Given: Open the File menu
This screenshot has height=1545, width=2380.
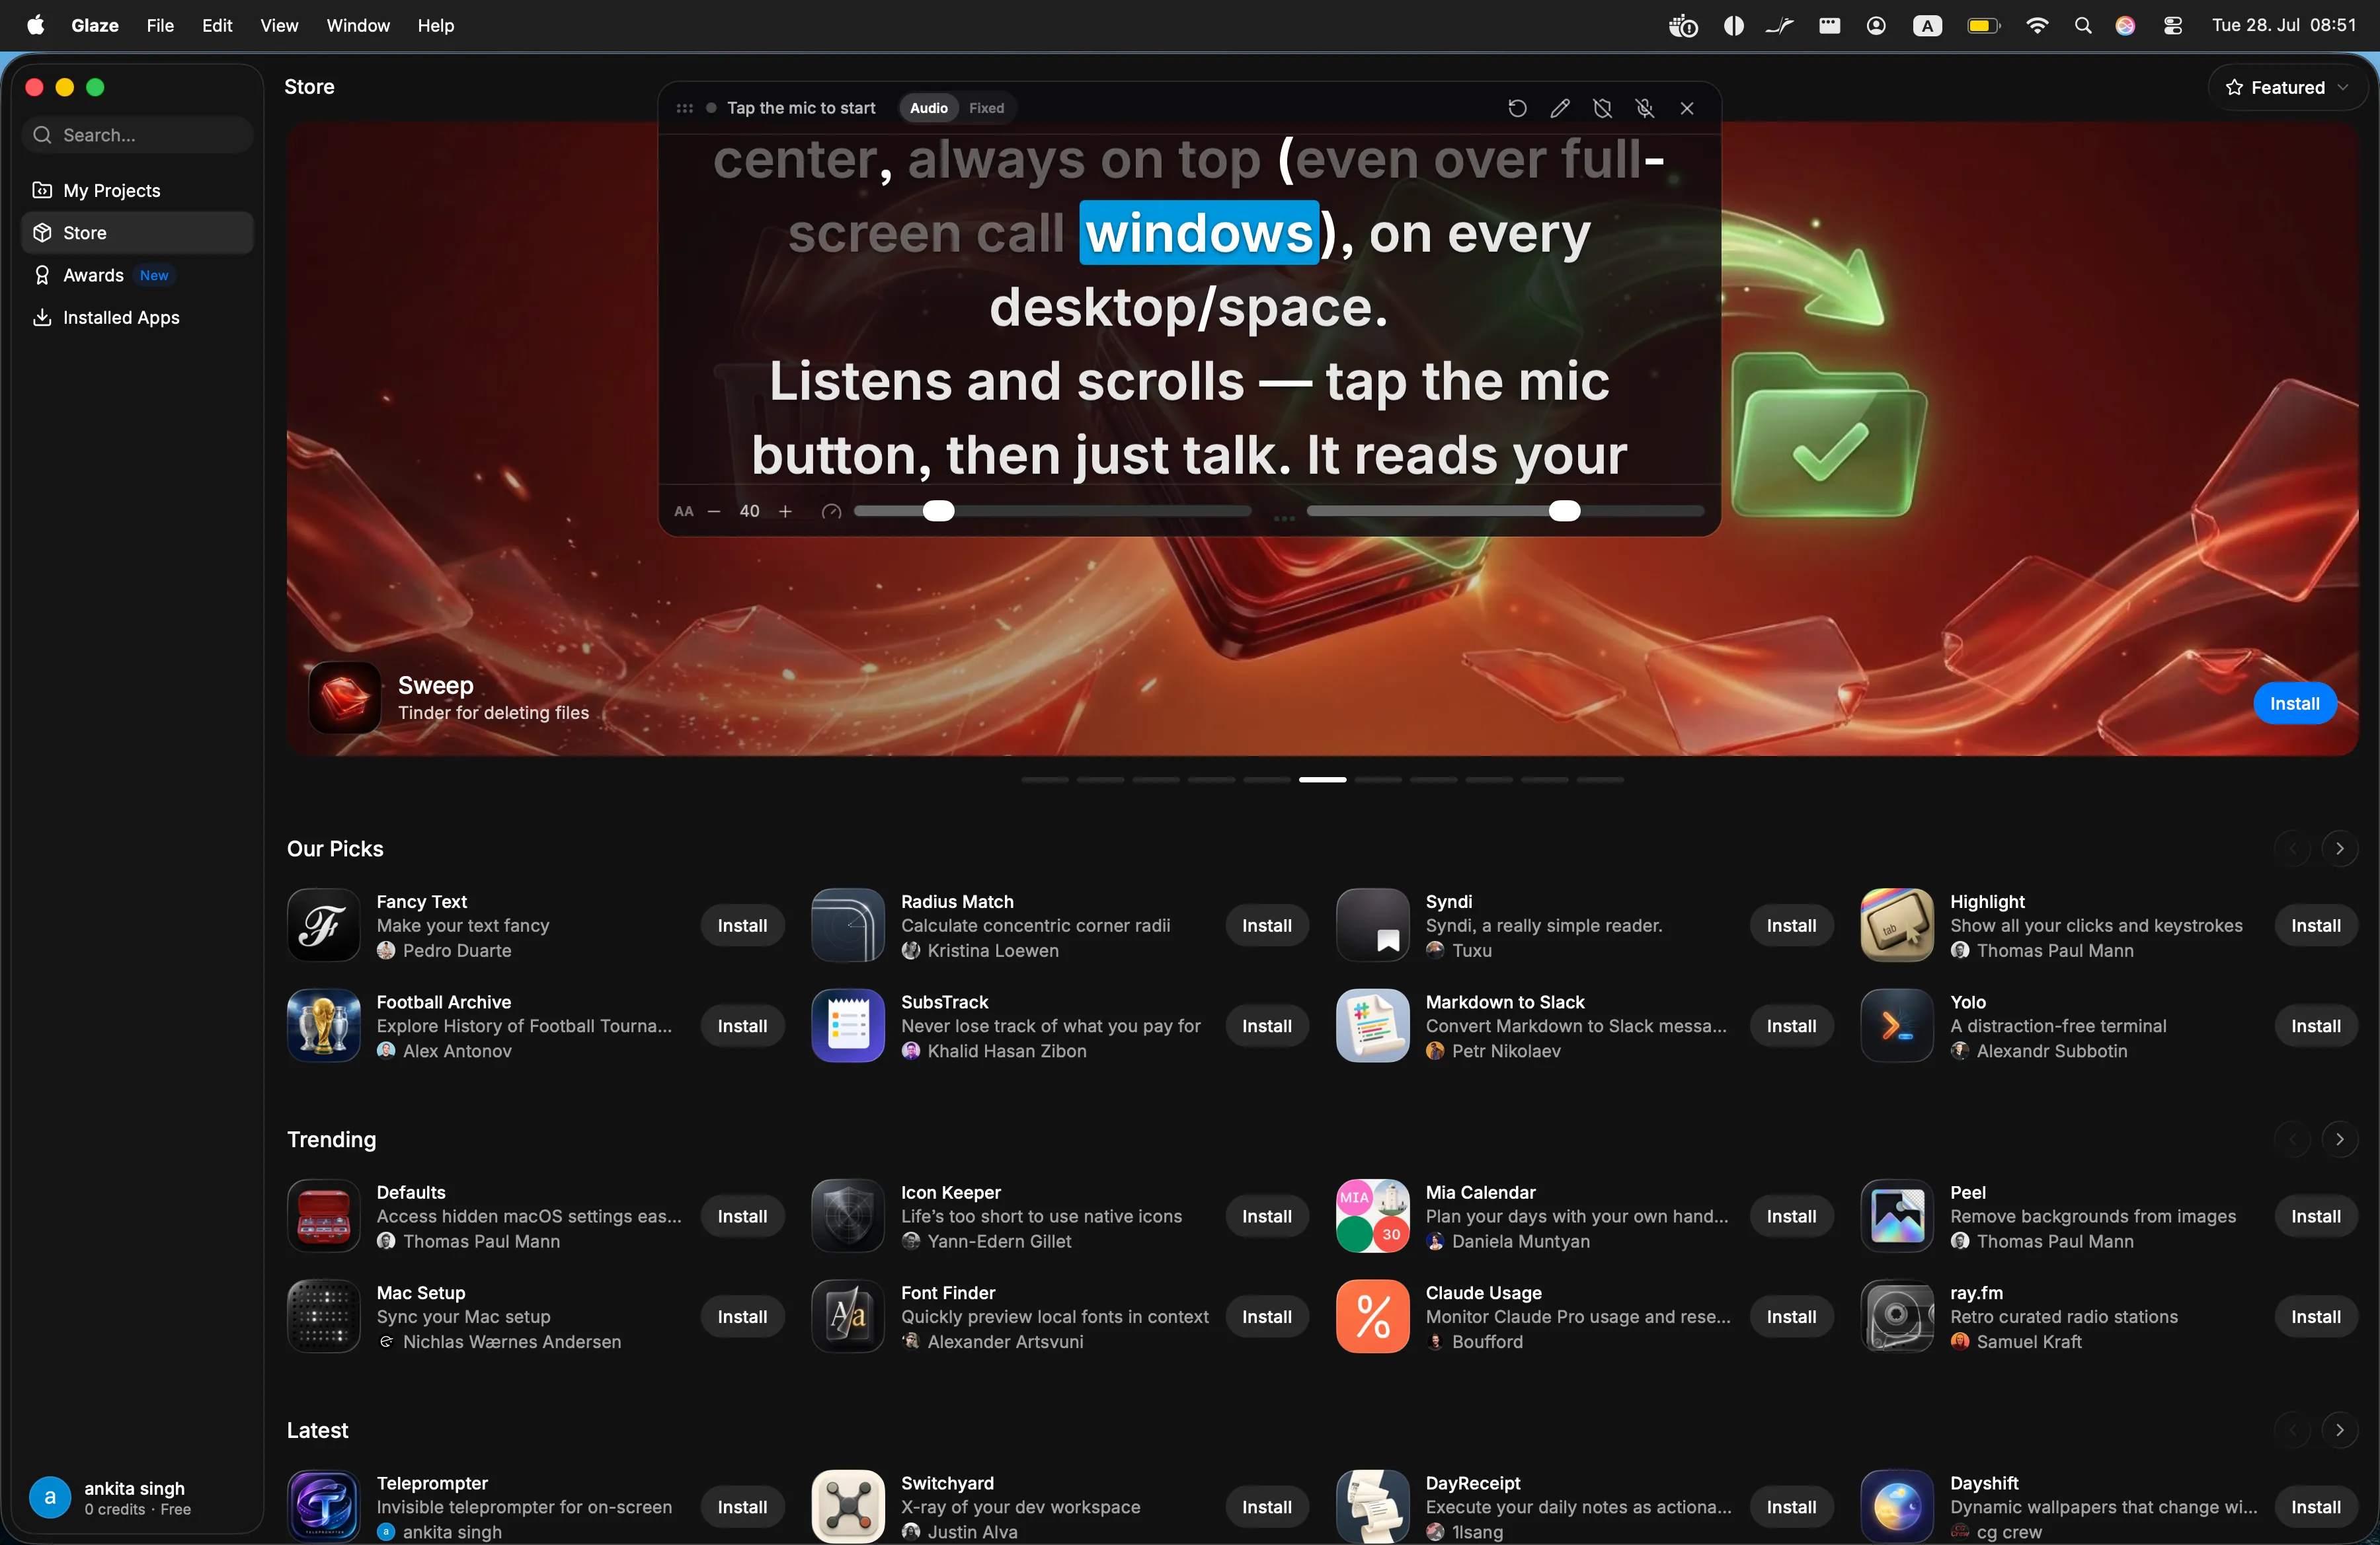Looking at the screenshot, I should click(160, 25).
